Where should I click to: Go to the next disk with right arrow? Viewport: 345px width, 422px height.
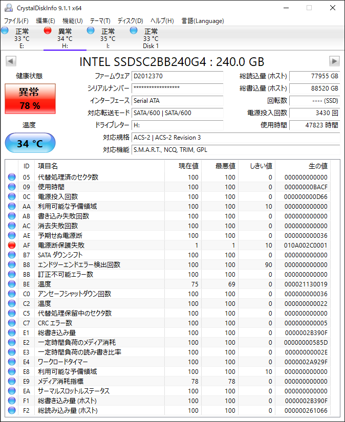pos(334,61)
